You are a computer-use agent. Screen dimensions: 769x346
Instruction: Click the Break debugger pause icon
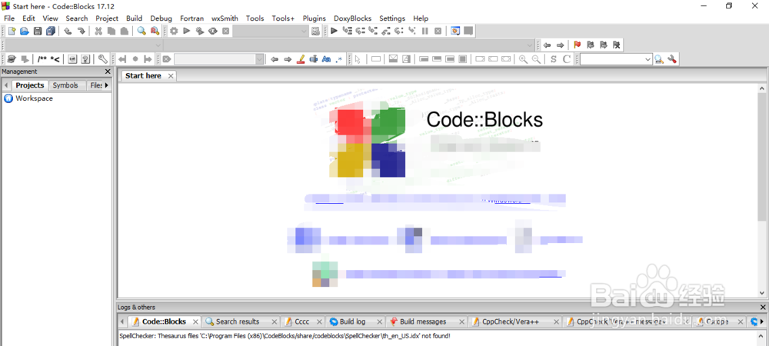[x=424, y=31]
